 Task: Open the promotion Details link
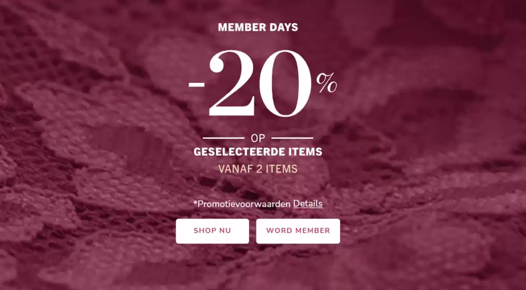point(308,204)
